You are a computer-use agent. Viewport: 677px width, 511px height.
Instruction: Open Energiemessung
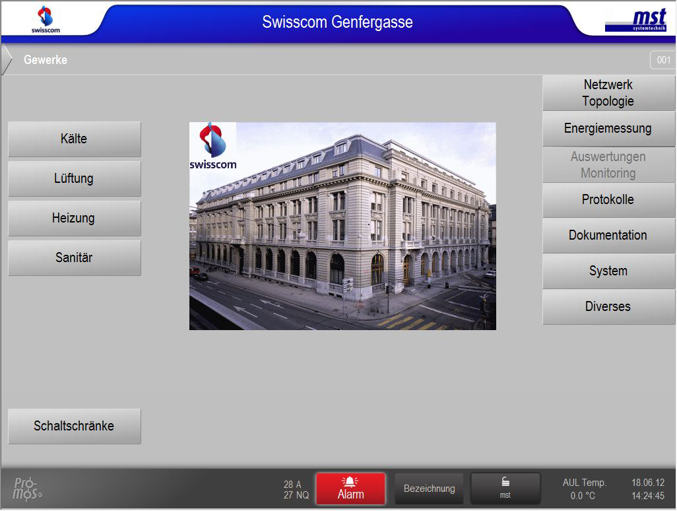click(608, 129)
